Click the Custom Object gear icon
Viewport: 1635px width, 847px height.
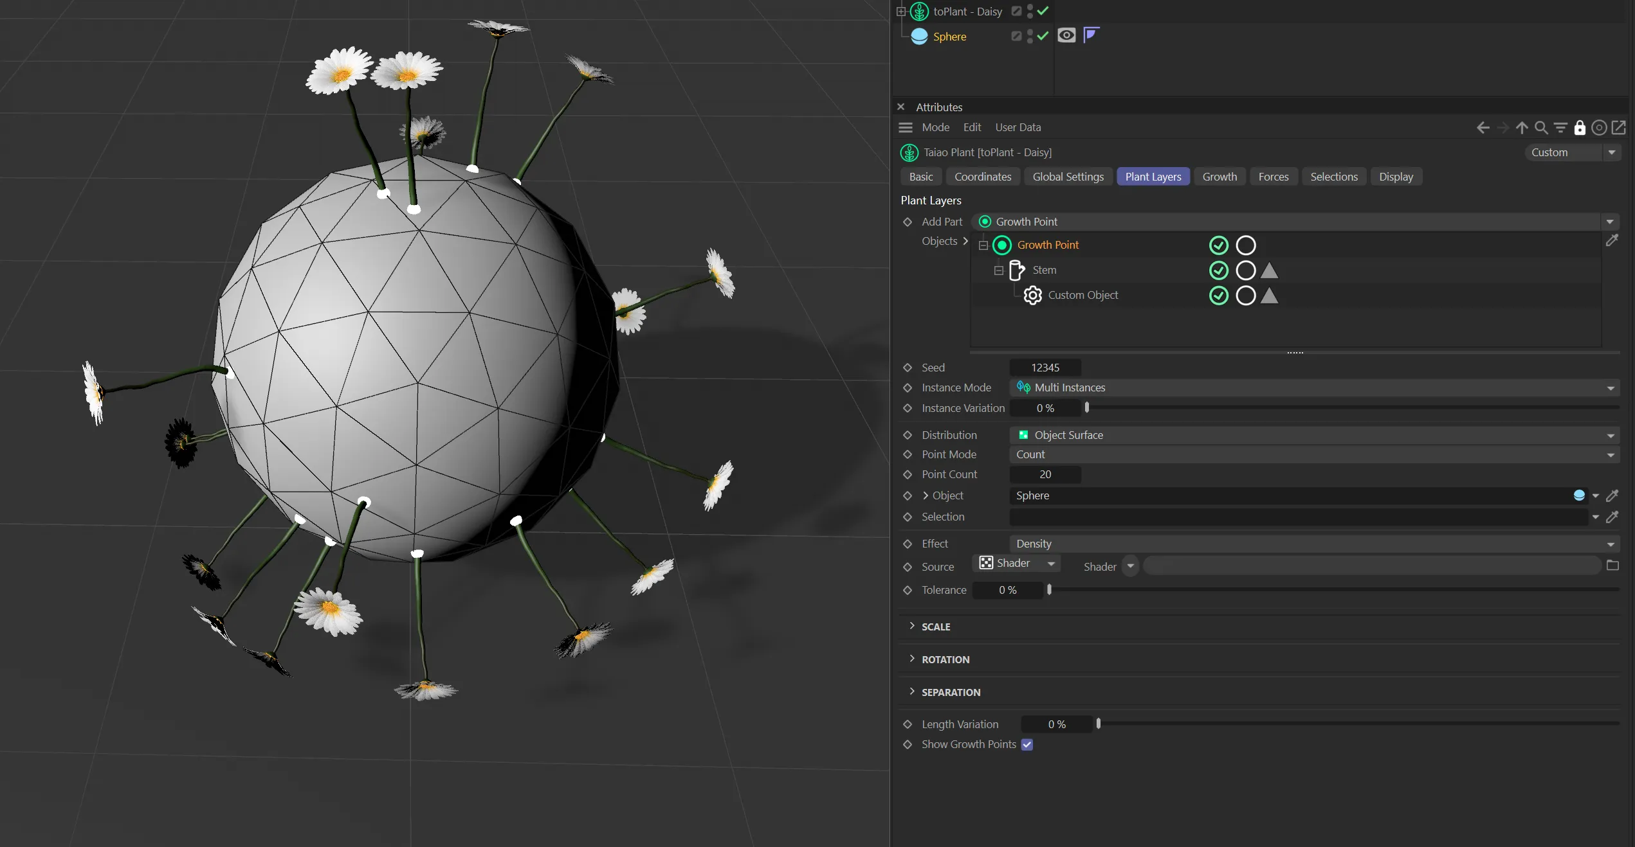pos(1032,296)
